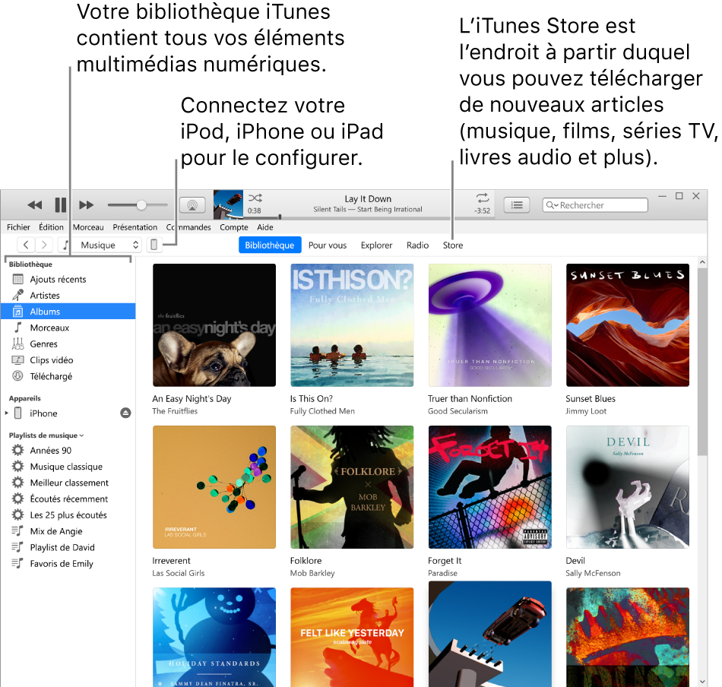Select Téléchargé in sidebar
The height and width of the screenshot is (687, 722).
click(x=68, y=375)
